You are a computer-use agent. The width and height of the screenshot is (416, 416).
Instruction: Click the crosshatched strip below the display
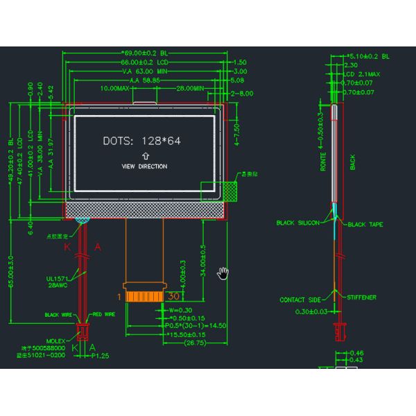[144, 209]
